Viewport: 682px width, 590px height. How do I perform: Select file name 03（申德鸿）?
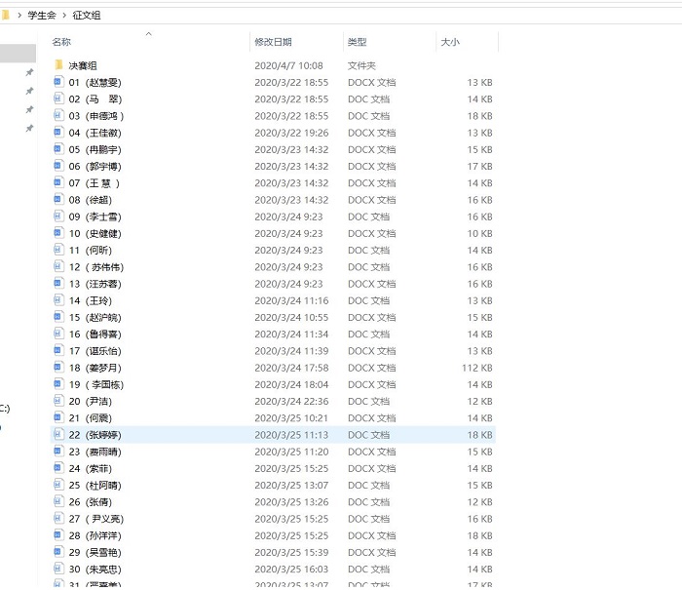click(96, 116)
